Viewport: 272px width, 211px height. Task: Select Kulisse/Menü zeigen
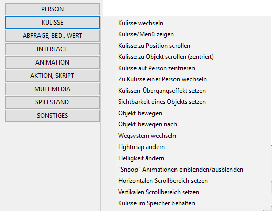pos(186,34)
